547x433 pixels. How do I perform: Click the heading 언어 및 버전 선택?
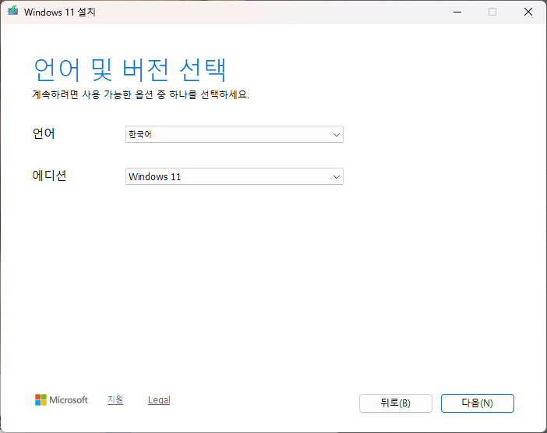(130, 70)
